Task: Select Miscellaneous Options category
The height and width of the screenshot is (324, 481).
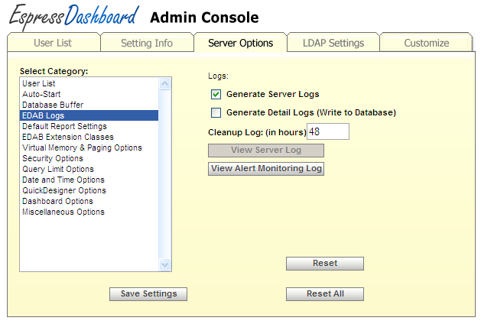Action: pyautogui.click(x=63, y=212)
